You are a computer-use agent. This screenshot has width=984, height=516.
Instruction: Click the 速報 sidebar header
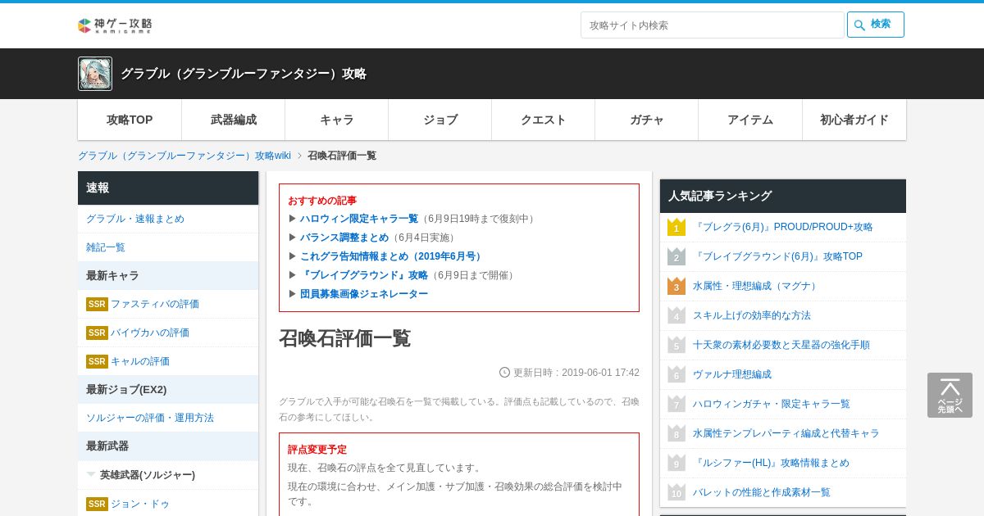(x=168, y=188)
